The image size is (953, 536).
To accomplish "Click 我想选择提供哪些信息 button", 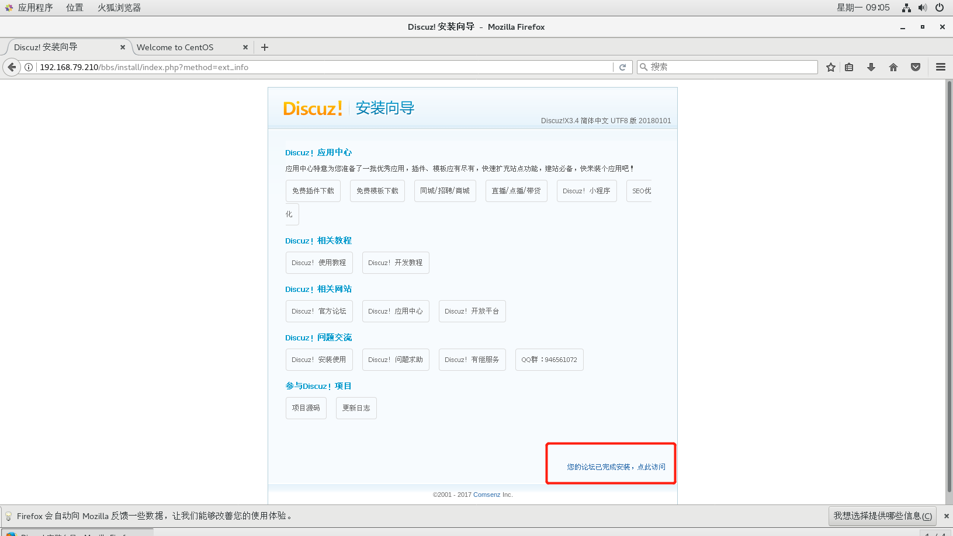I will 883,516.
